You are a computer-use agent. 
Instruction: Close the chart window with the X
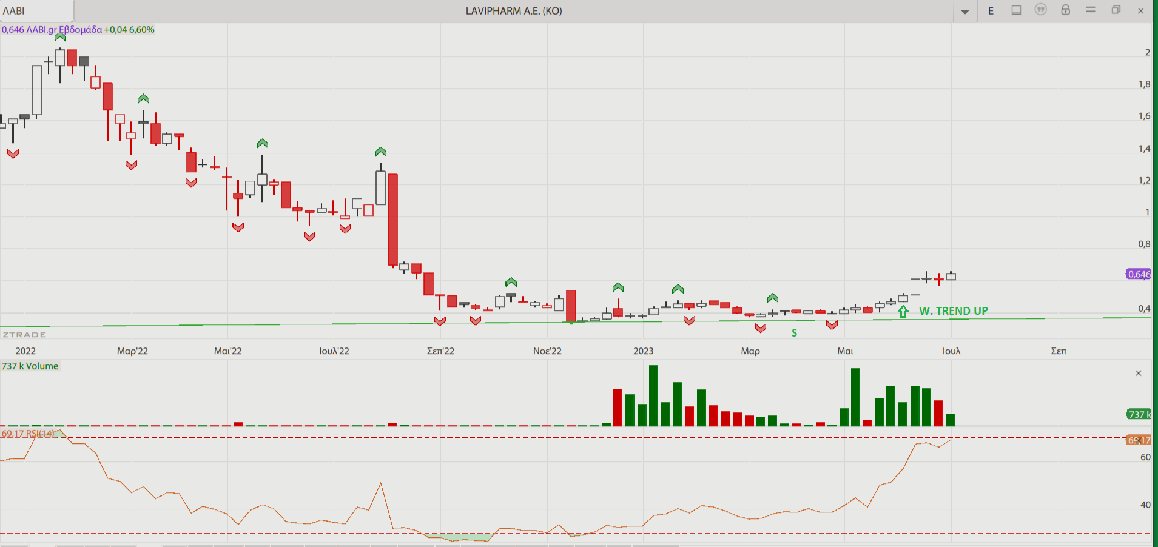click(1140, 10)
